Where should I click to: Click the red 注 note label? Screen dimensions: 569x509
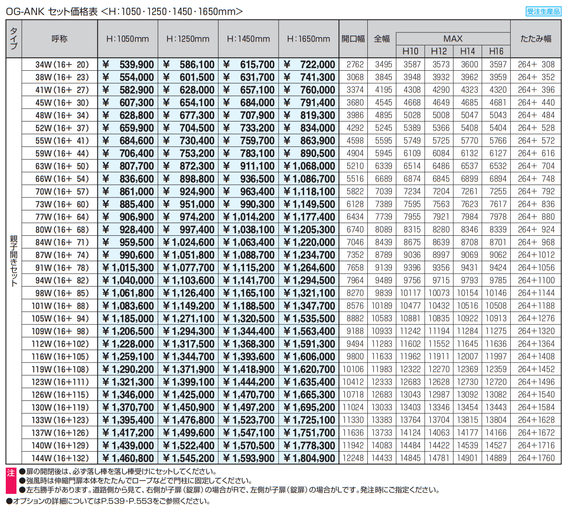click(11, 473)
